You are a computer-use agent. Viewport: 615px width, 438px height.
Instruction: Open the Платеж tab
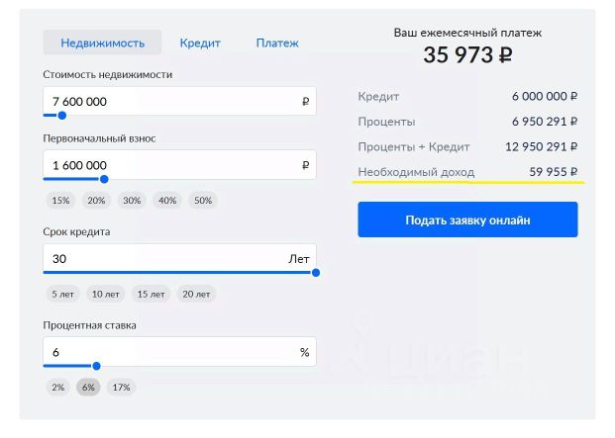(277, 44)
